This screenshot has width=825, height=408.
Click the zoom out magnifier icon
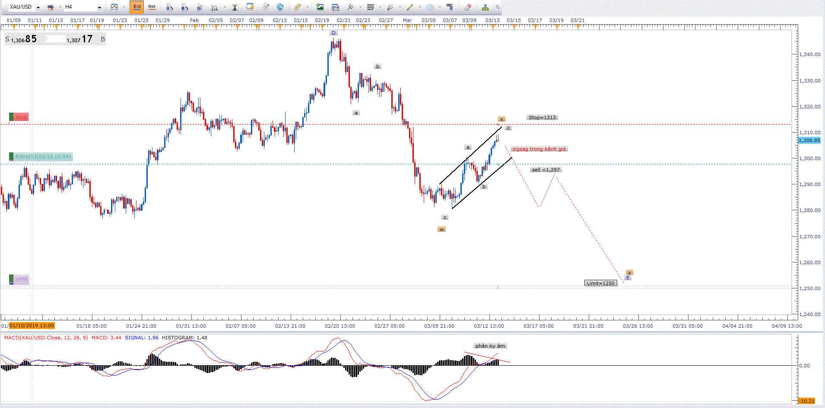point(184,7)
